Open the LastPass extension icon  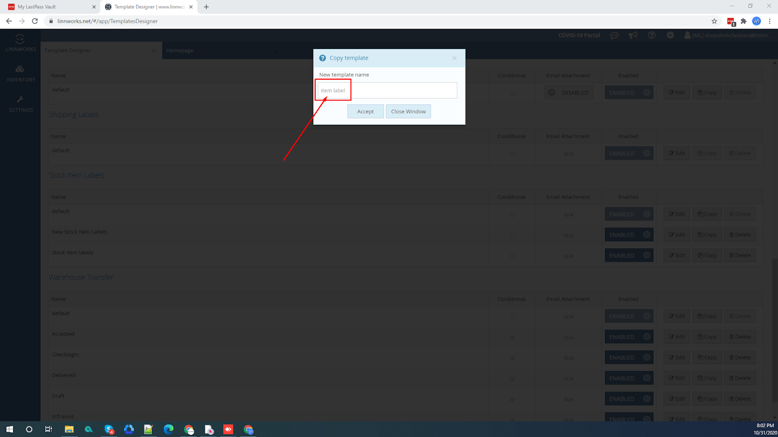731,21
